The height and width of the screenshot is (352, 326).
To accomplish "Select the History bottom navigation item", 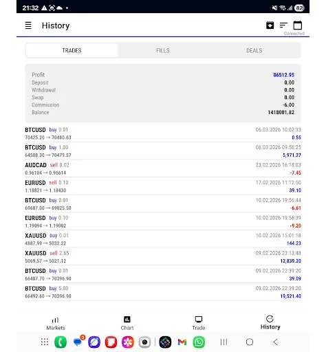I will pyautogui.click(x=270, y=322).
